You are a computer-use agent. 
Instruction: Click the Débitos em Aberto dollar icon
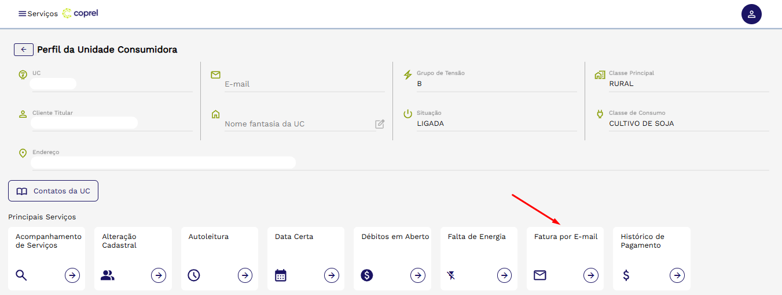tap(367, 275)
